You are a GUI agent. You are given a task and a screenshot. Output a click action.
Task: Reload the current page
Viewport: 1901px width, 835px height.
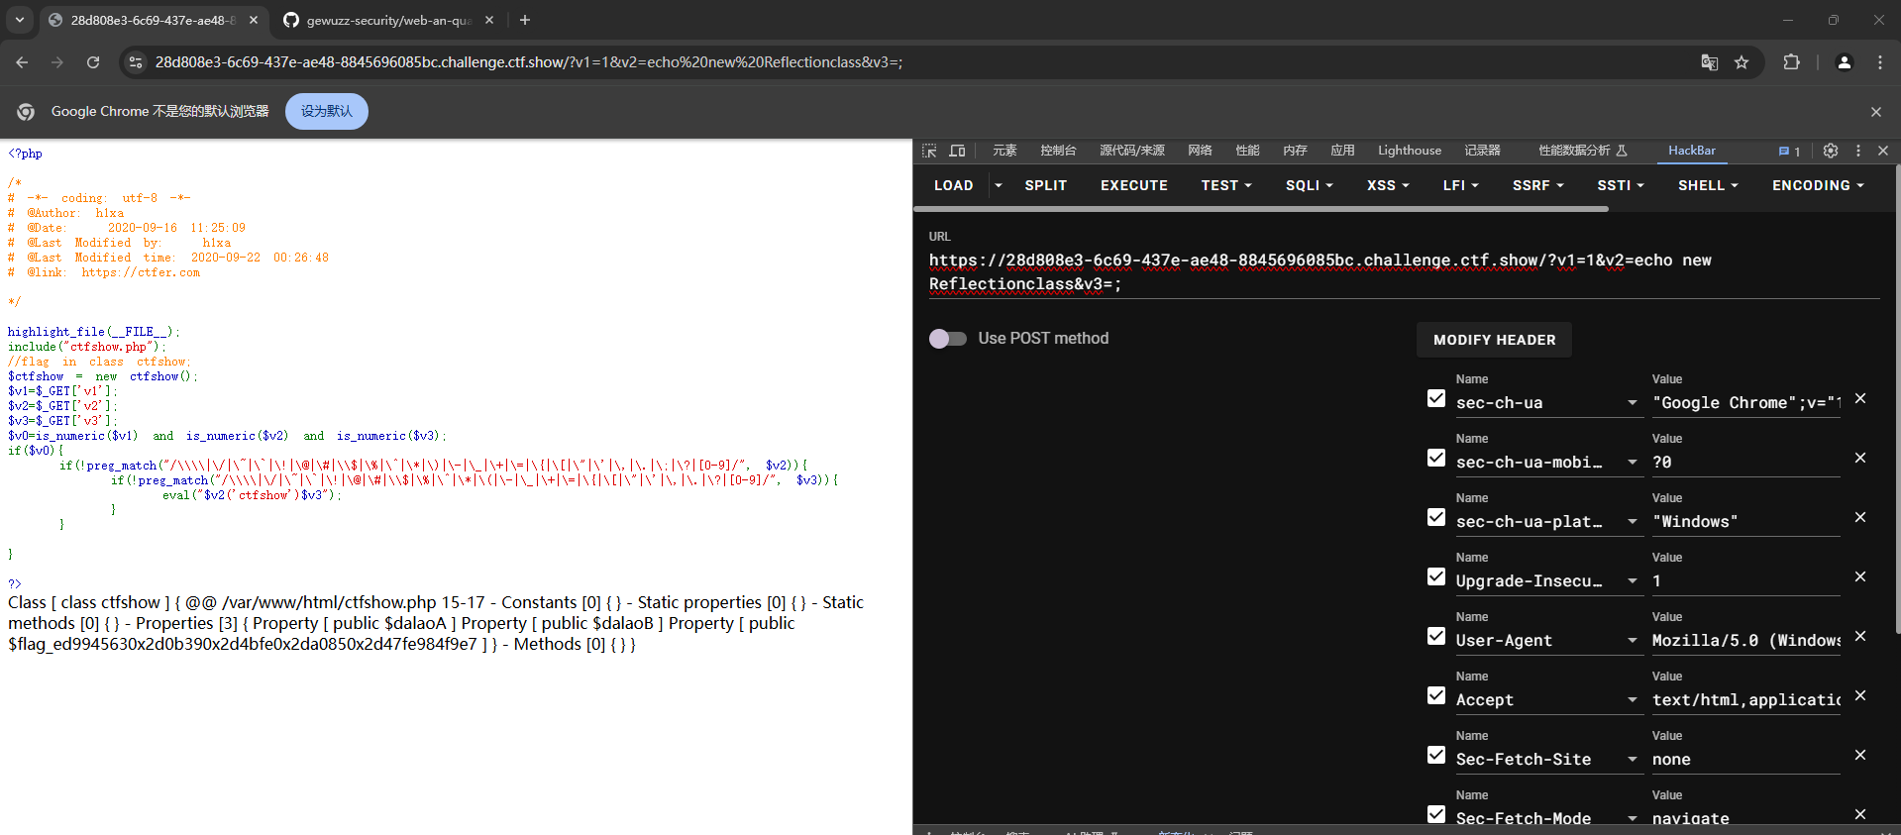click(93, 62)
